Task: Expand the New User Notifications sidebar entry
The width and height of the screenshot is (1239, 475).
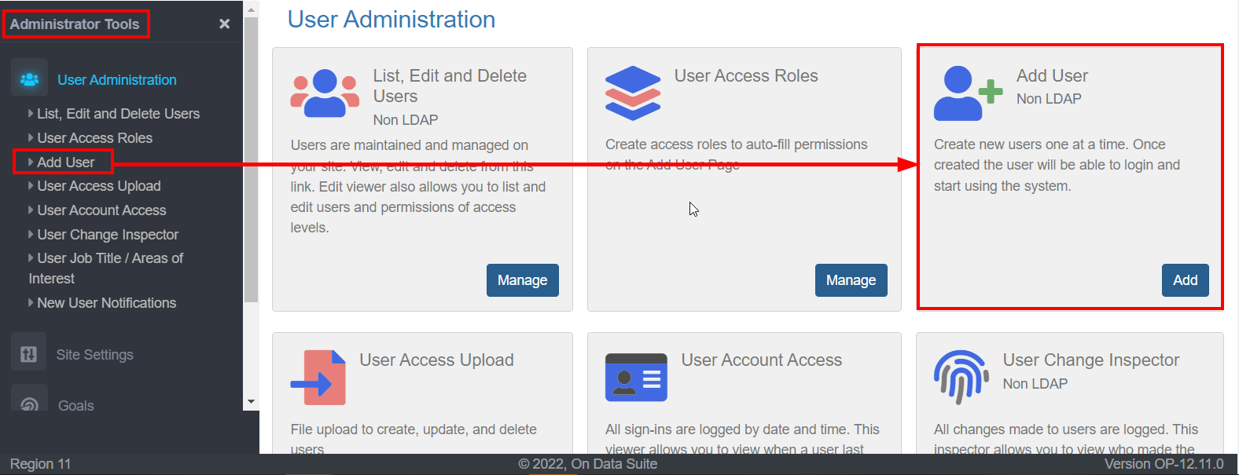Action: (x=105, y=302)
